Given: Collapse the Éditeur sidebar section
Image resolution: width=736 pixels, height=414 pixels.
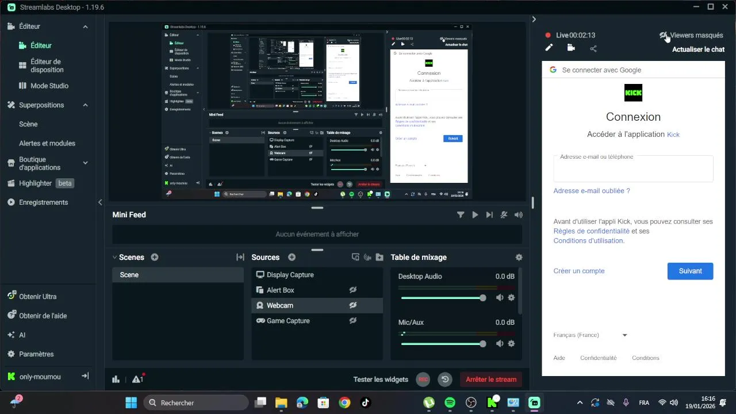Looking at the screenshot, I should 85,26.
